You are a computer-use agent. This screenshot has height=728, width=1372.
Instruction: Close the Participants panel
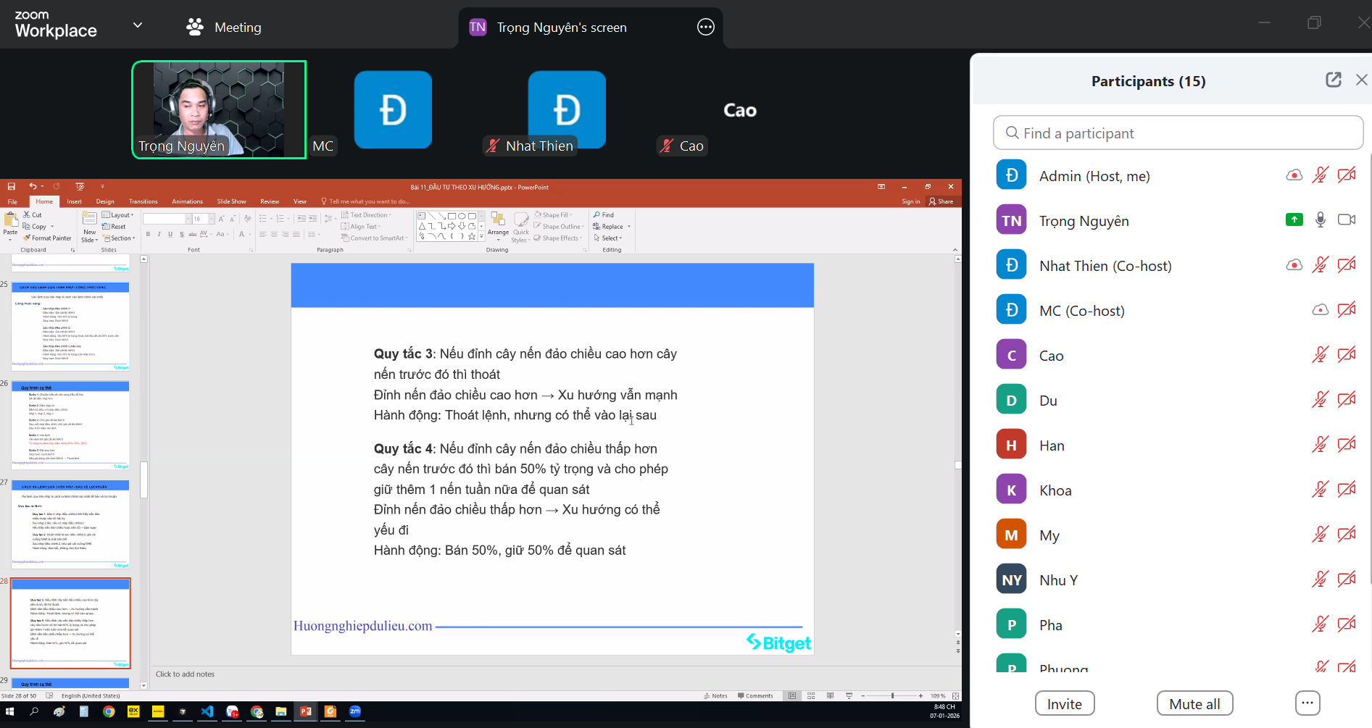point(1361,80)
